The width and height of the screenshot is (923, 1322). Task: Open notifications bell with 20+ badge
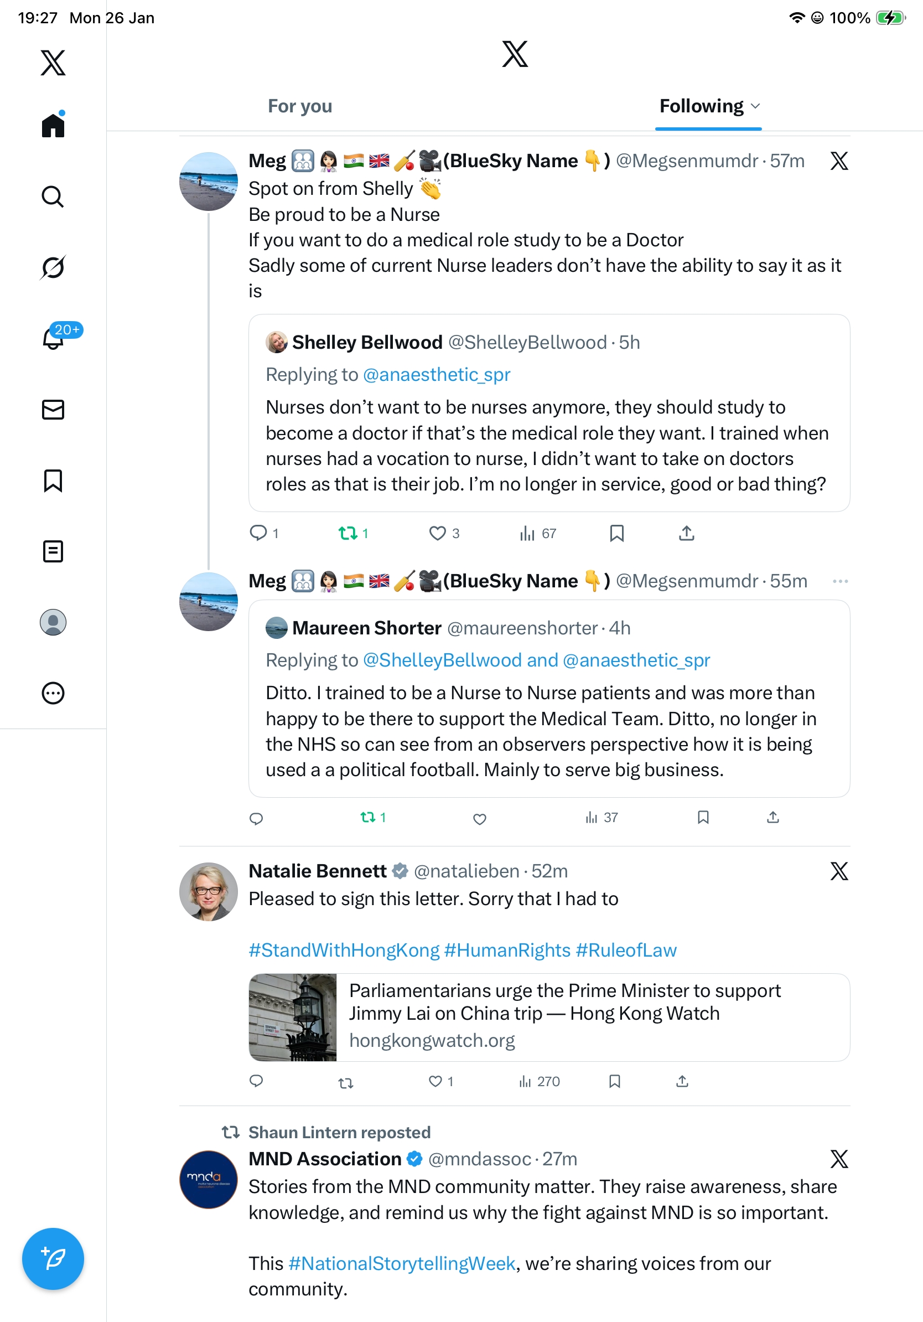pyautogui.click(x=54, y=338)
